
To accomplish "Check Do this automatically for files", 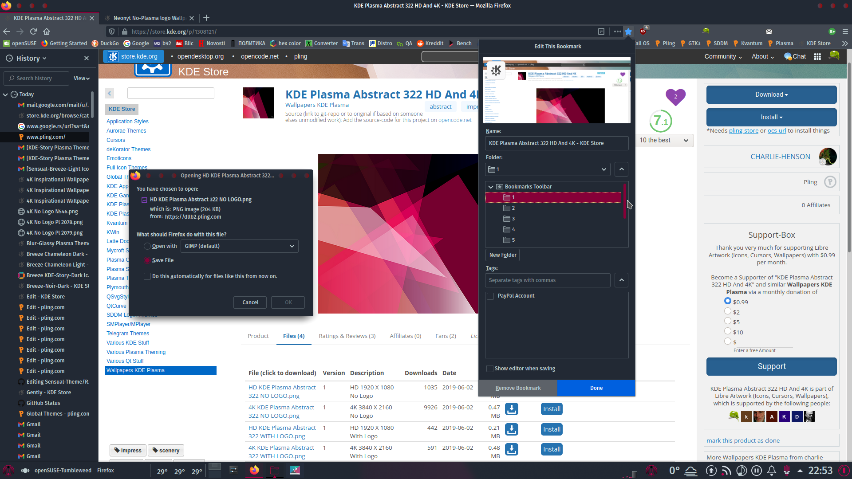I will (147, 276).
